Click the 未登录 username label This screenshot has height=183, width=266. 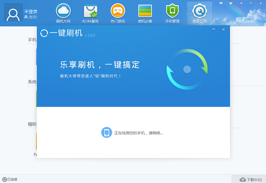(x=31, y=11)
